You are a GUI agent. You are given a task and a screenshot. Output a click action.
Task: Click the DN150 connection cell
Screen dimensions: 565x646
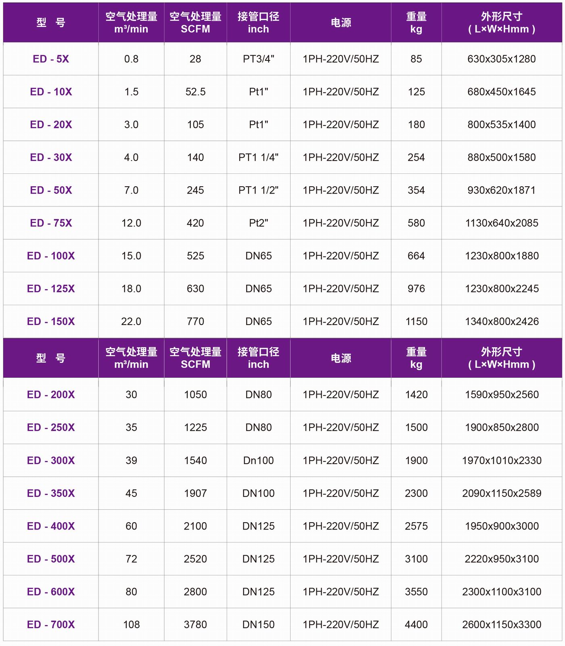click(x=258, y=624)
